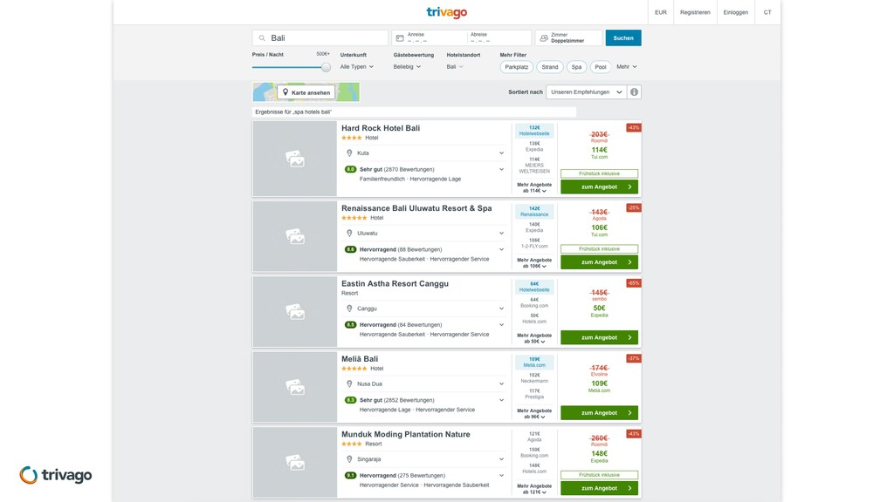Click the guests icon beside Zimmer

coord(544,38)
